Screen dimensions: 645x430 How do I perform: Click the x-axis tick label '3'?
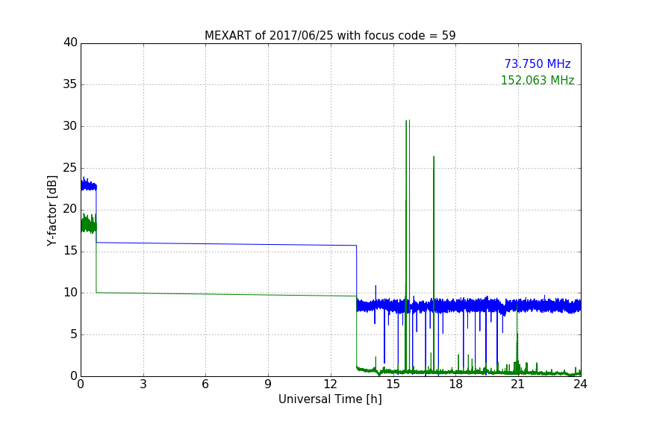pos(143,384)
